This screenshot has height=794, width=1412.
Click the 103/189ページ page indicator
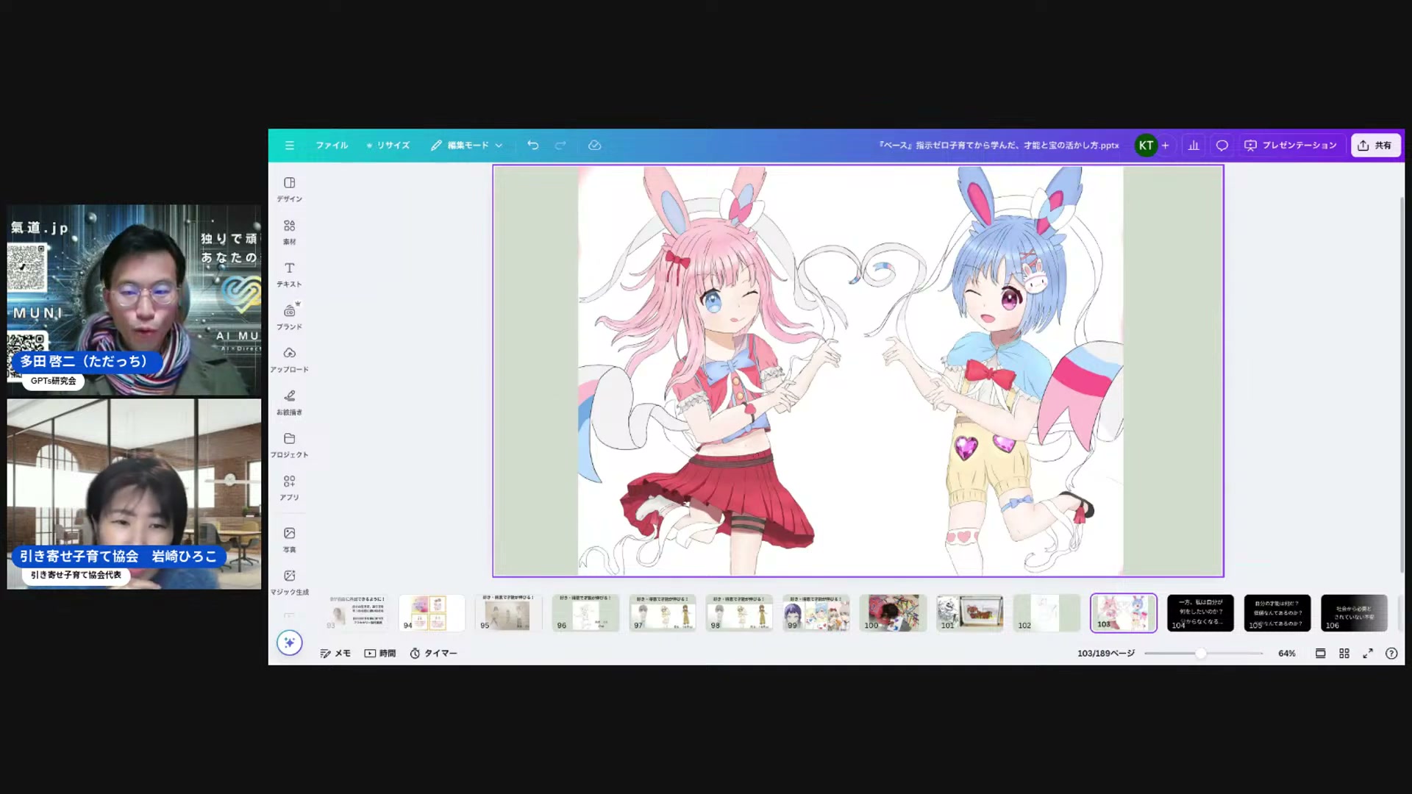click(1106, 654)
